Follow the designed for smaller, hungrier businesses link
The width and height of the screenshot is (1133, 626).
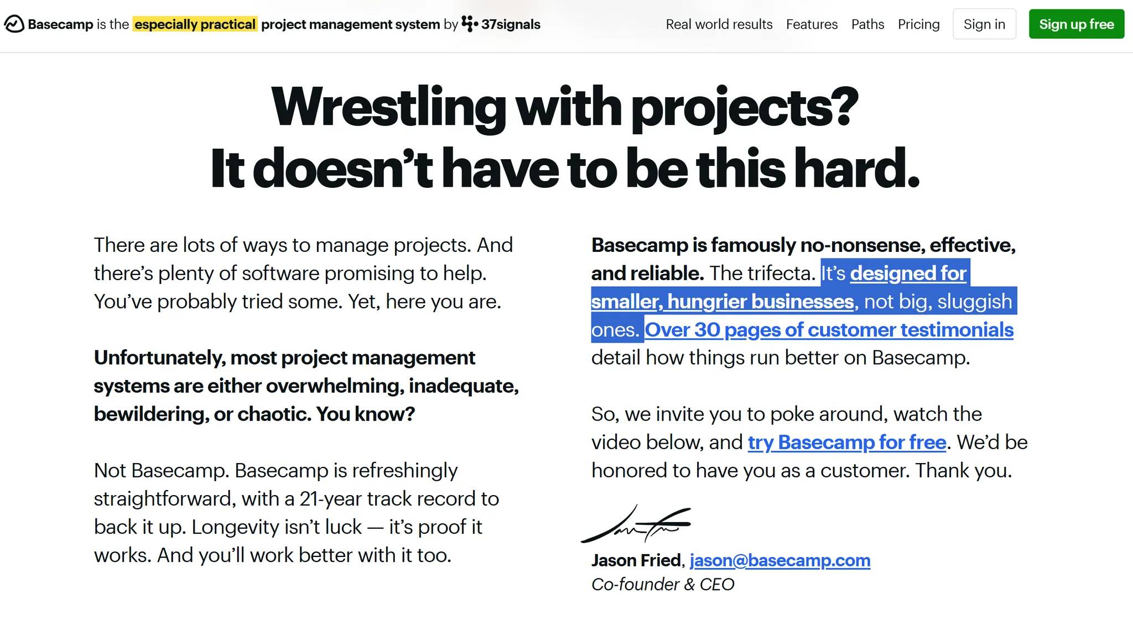[779, 287]
